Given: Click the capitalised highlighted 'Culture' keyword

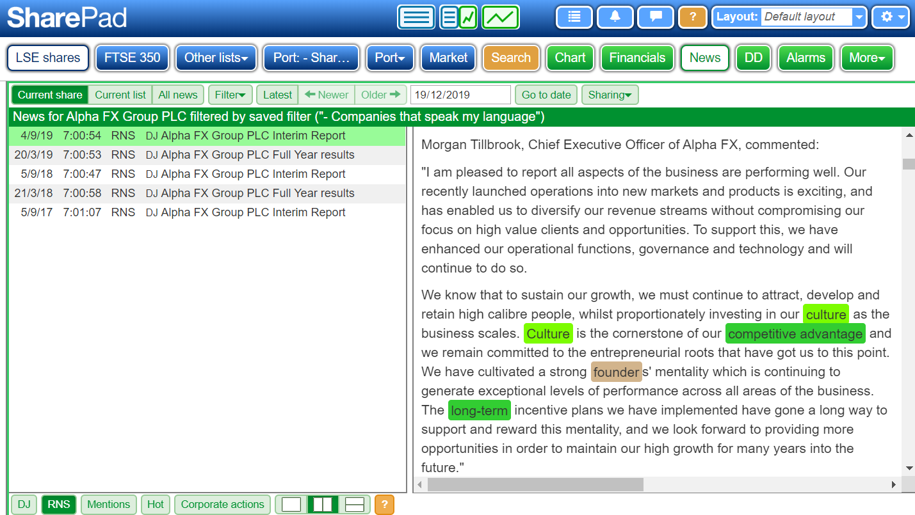Looking at the screenshot, I should click(548, 334).
